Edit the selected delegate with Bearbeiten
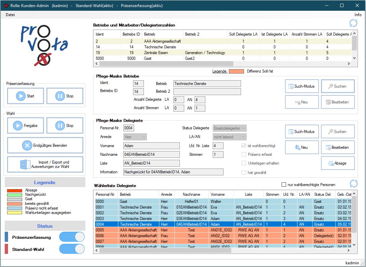This screenshot has width=366, height=267. click(x=337, y=147)
